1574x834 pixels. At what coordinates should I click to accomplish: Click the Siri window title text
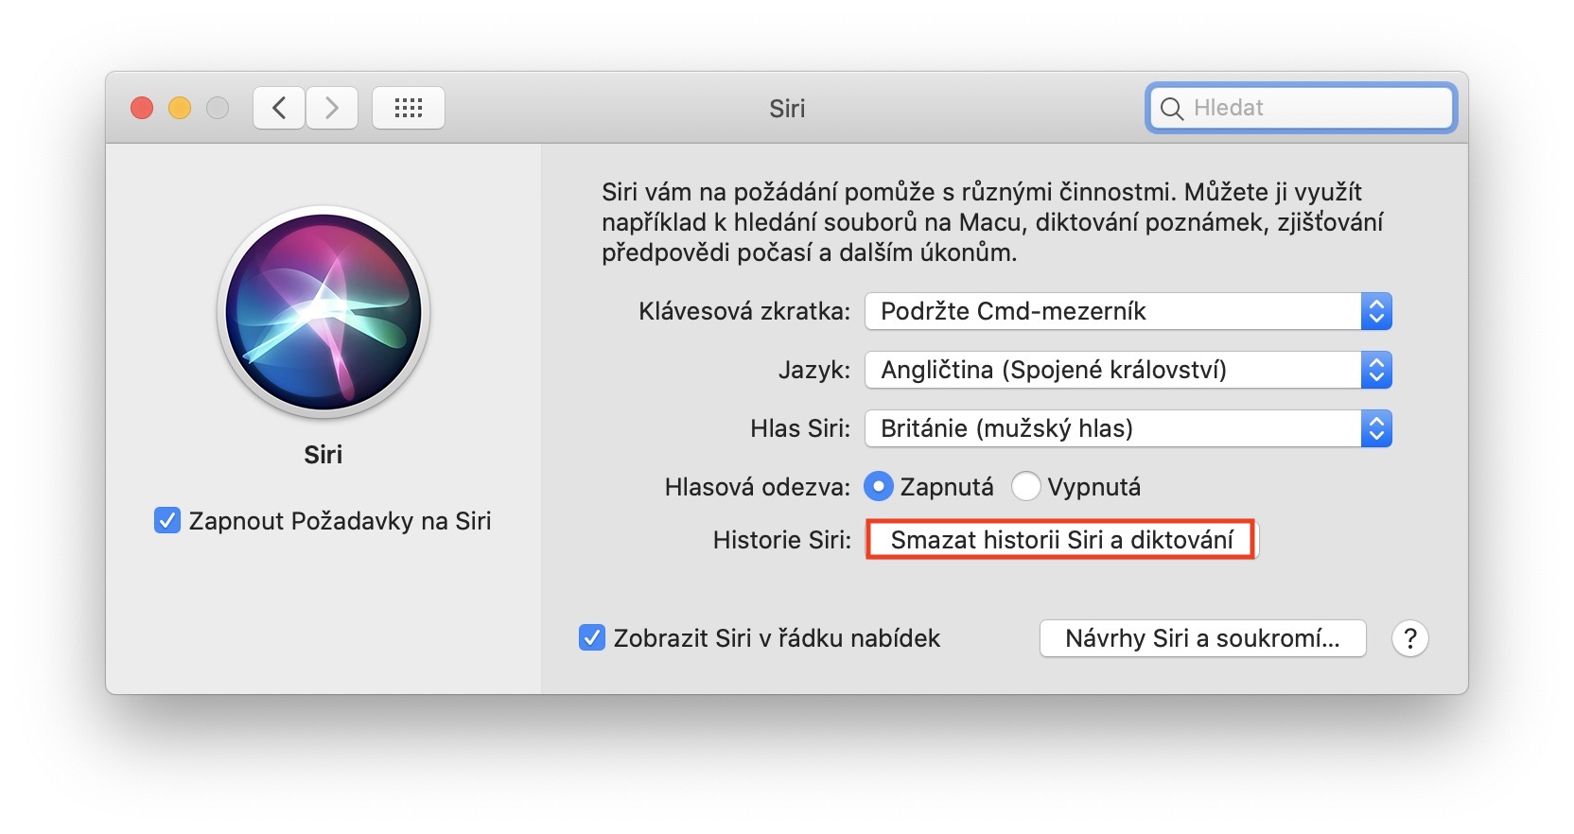pyautogui.click(x=787, y=109)
